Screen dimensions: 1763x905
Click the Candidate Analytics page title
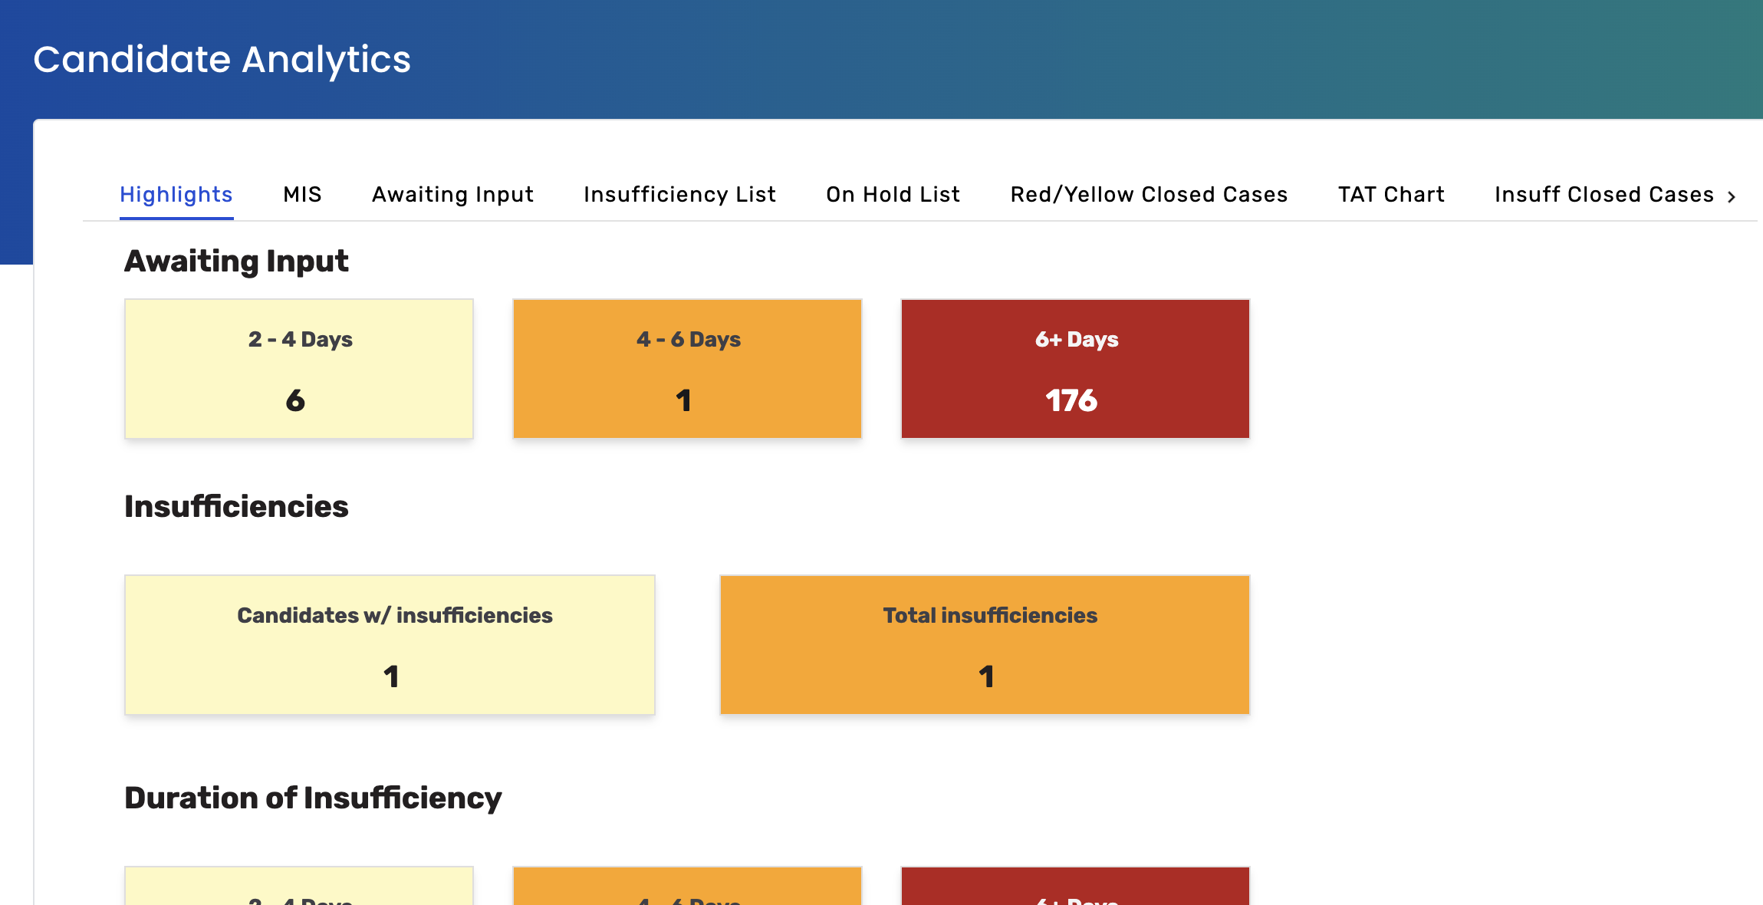pos(222,59)
